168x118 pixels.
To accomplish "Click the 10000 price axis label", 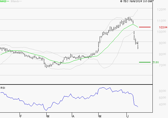I will (x=162, y=32).
